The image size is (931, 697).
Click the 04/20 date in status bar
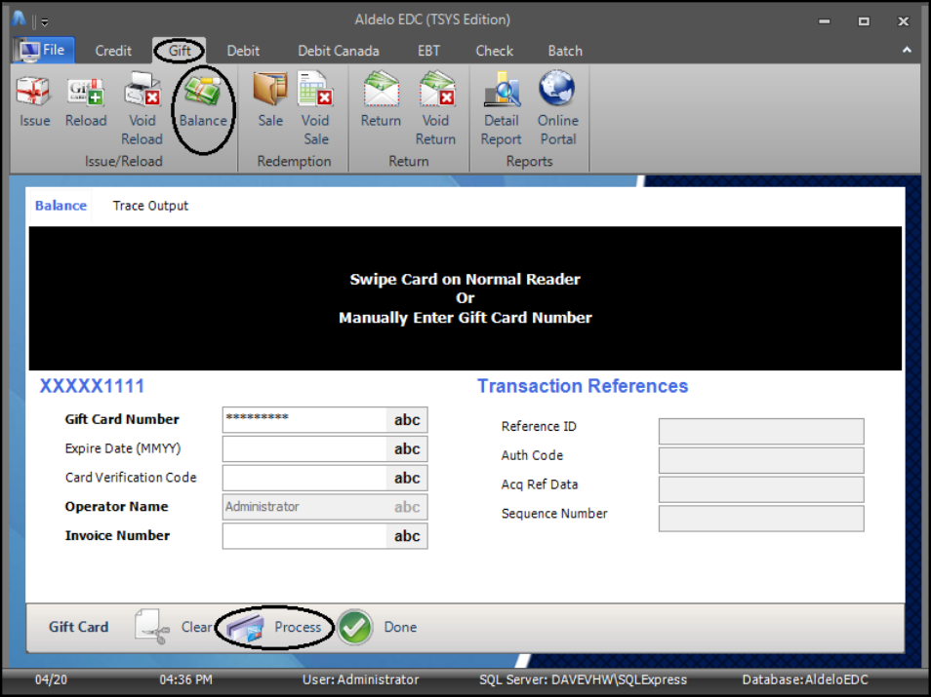(x=51, y=679)
